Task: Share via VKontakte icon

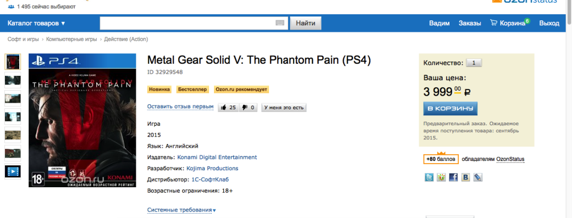Action: click(x=465, y=177)
